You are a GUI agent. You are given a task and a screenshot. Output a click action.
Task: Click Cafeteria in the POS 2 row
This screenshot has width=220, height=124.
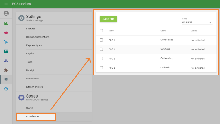(165, 68)
